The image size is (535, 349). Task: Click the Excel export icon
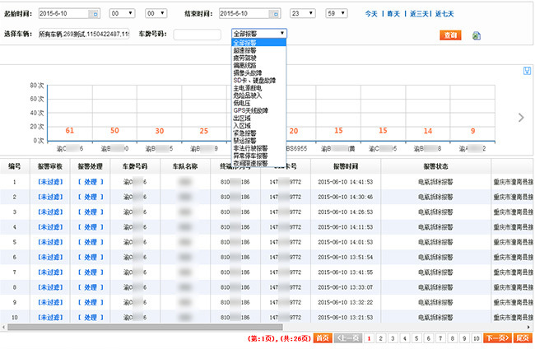coord(477,35)
